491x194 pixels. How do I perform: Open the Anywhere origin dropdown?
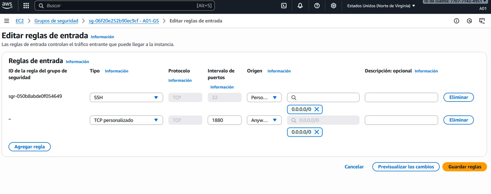click(264, 120)
